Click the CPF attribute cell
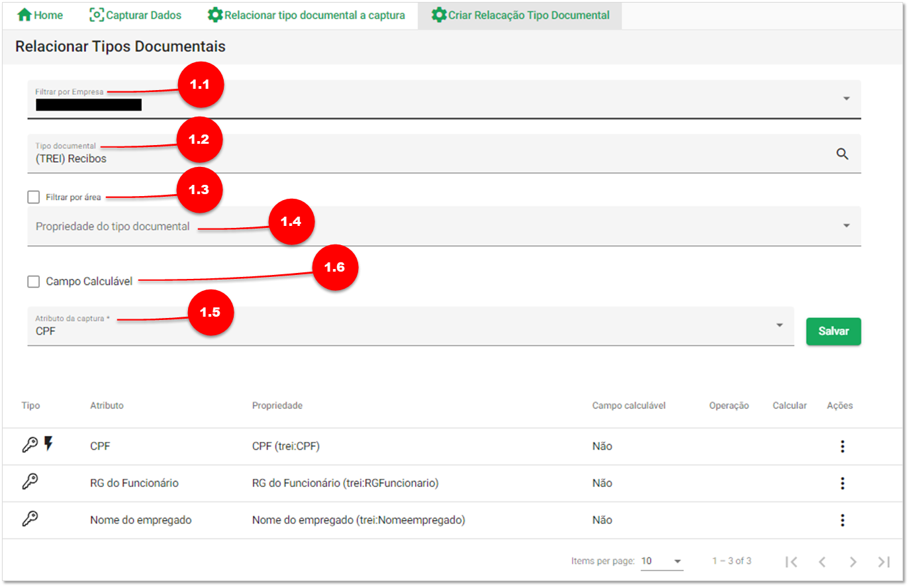This screenshot has width=909, height=587. (100, 447)
